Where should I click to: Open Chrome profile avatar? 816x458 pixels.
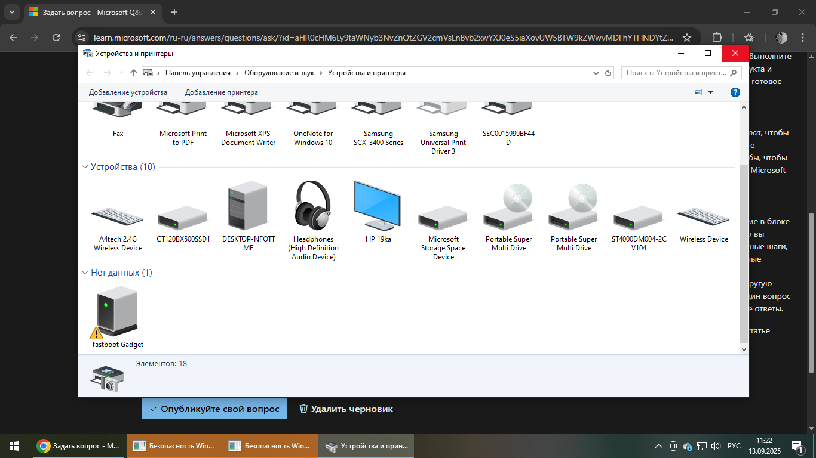click(x=781, y=37)
